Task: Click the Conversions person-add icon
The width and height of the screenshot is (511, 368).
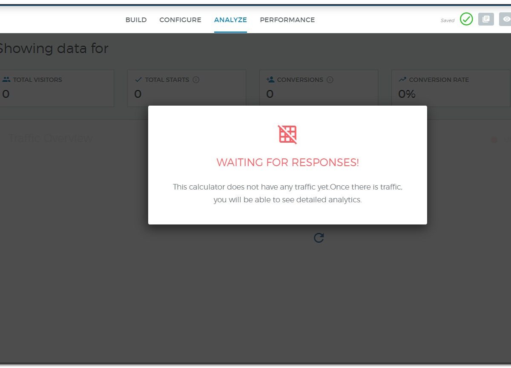Action: [x=270, y=80]
